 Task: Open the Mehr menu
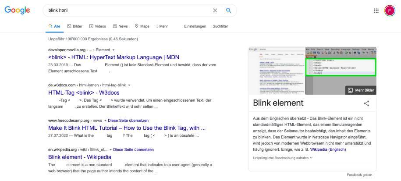[162, 26]
